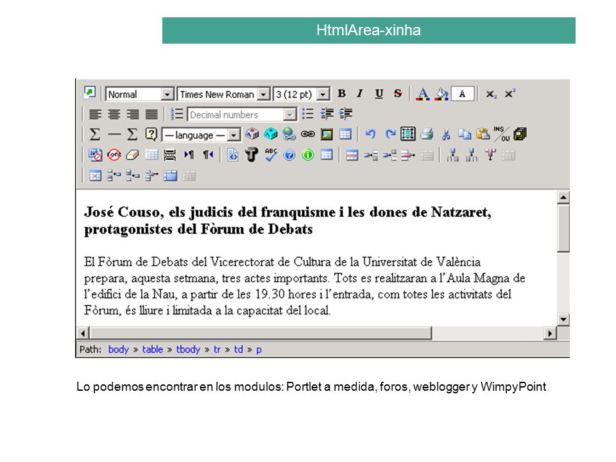The height and width of the screenshot is (462, 616).
Task: Click the question mark help icon beside language
Action: click(x=151, y=134)
